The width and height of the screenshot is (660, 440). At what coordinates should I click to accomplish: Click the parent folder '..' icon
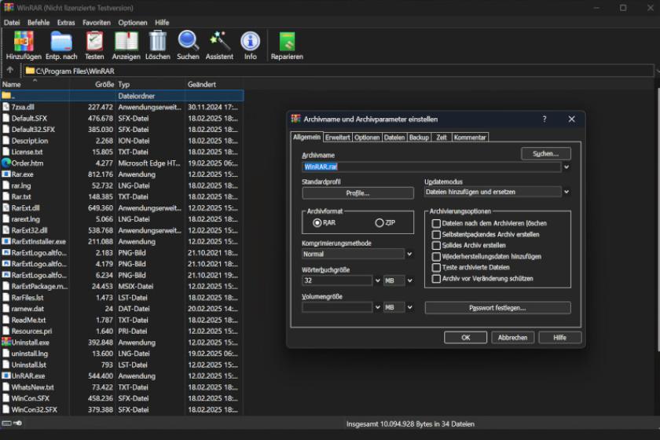[6, 96]
